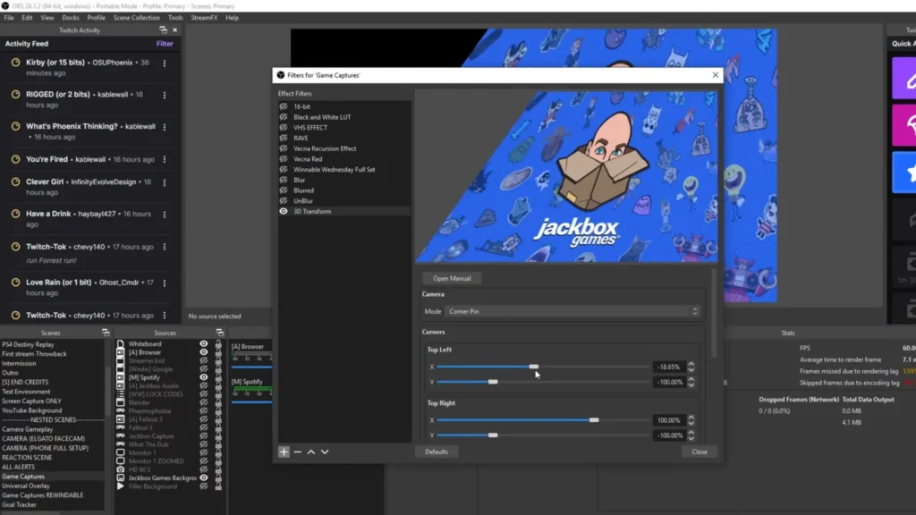Click Monitor 1 display capture icon
This screenshot has height=515, width=916.
(x=121, y=452)
